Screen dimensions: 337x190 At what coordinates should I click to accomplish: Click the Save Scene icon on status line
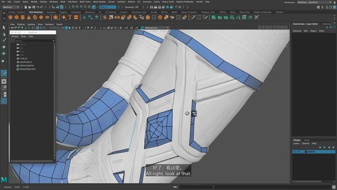(x=34, y=7)
